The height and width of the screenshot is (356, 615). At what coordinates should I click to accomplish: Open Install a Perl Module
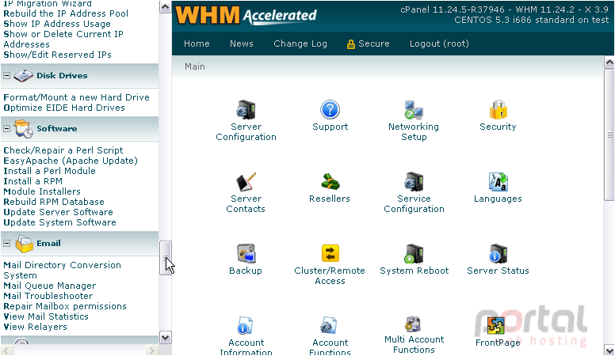pyautogui.click(x=49, y=171)
